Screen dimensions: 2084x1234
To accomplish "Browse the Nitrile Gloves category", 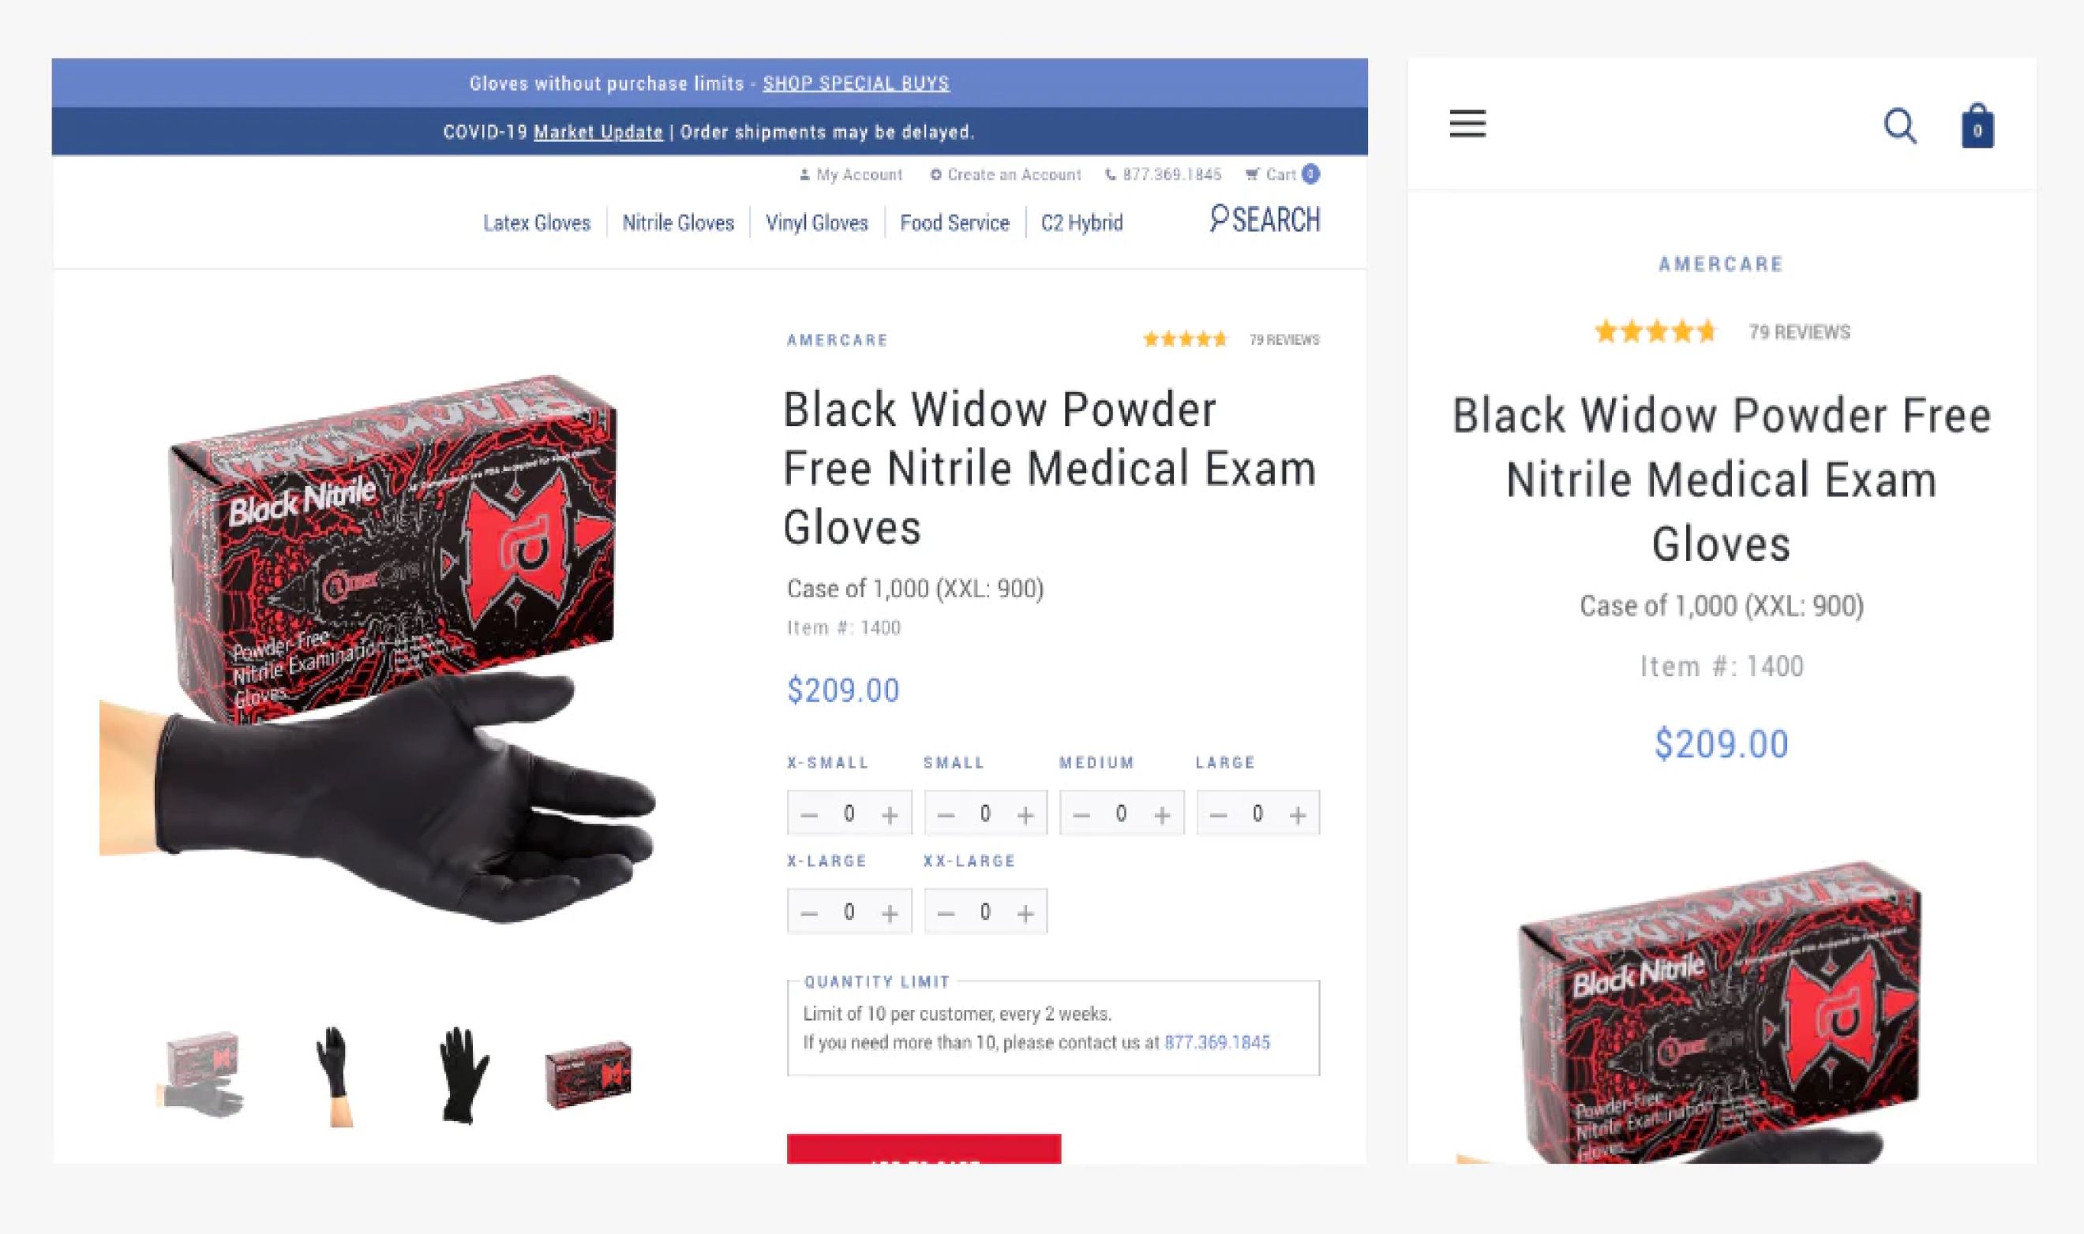I will (678, 222).
